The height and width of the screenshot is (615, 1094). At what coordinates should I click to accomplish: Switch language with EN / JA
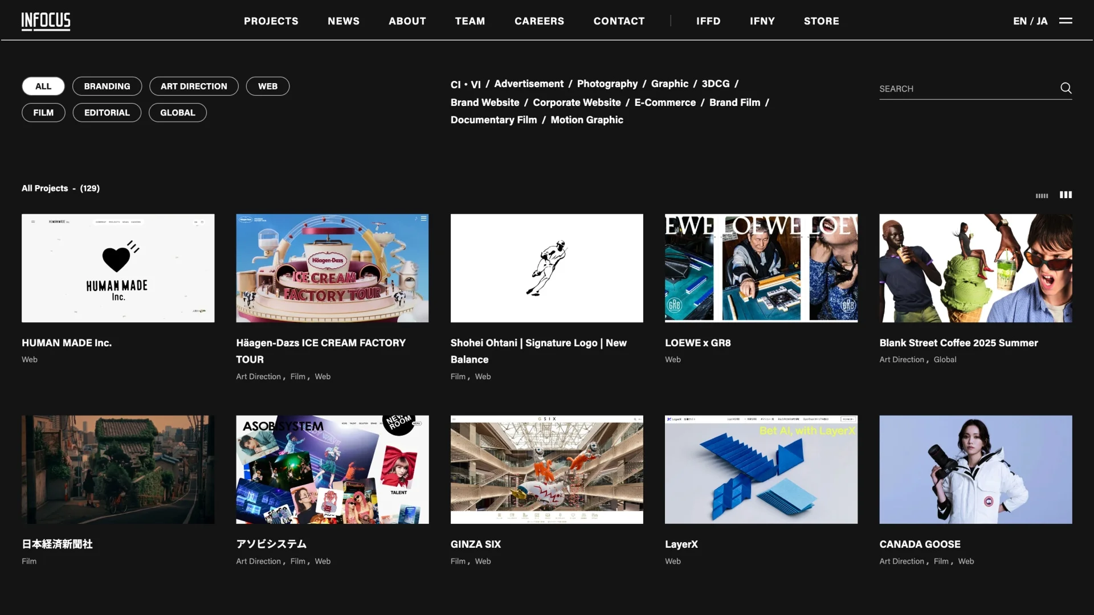coord(1030,21)
